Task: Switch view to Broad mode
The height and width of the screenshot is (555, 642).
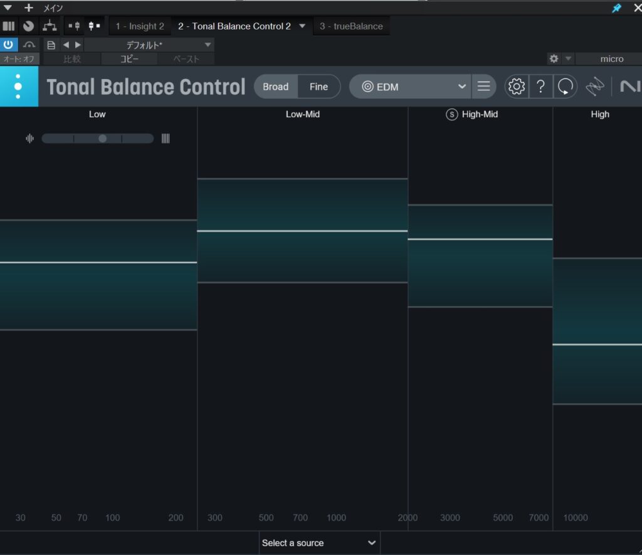Action: [x=276, y=87]
